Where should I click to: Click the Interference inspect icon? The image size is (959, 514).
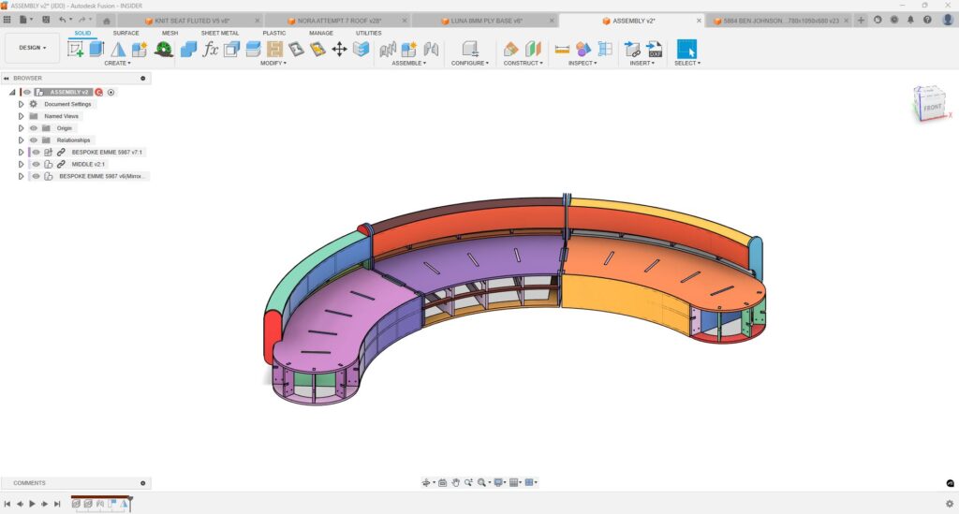click(583, 49)
